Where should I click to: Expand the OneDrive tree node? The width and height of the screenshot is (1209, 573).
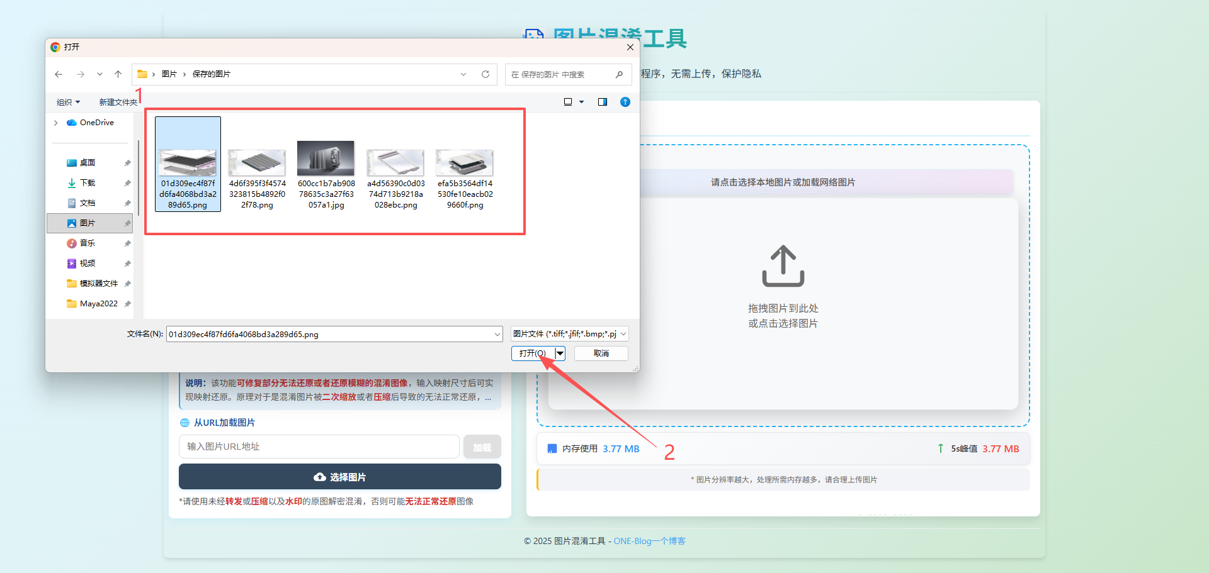click(x=56, y=123)
